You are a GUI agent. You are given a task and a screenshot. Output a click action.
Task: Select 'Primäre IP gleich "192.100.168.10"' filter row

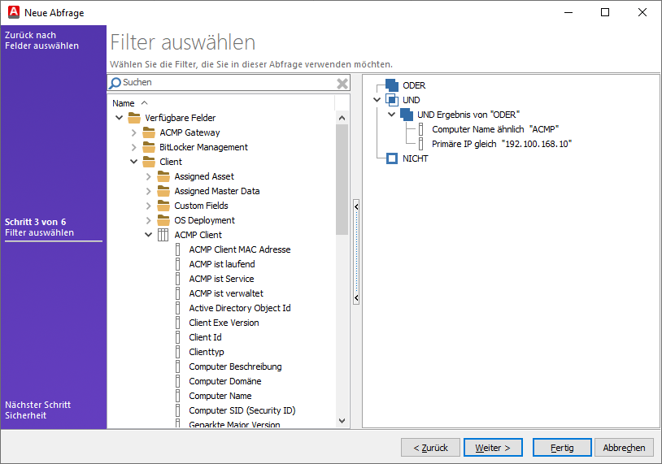(x=502, y=144)
